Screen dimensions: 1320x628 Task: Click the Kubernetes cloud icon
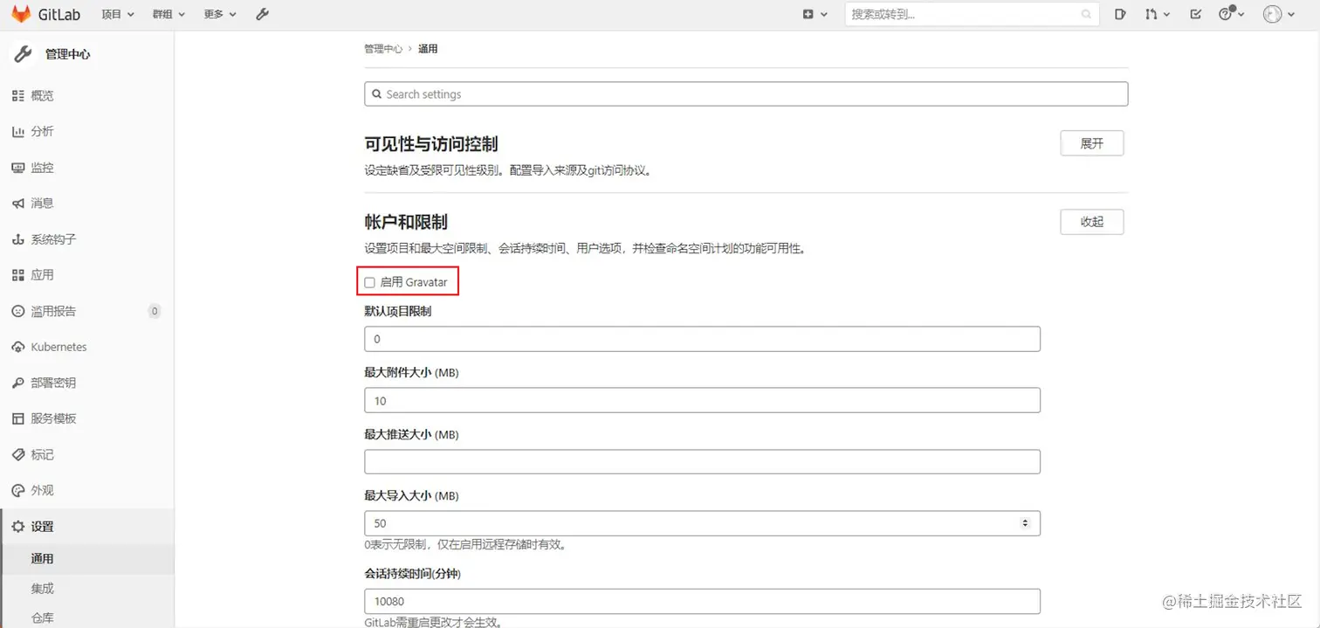17,347
